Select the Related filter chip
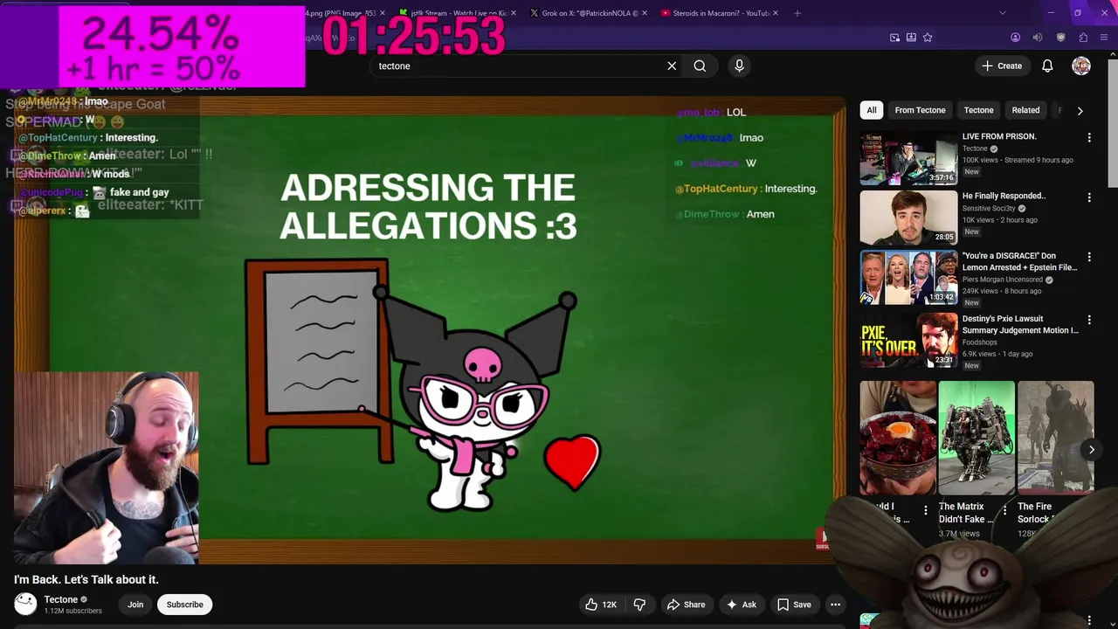 pyautogui.click(x=1025, y=110)
